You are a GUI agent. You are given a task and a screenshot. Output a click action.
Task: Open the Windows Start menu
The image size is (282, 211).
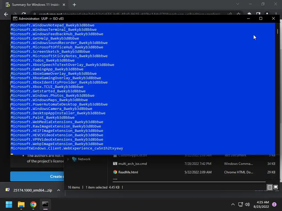(x=9, y=204)
